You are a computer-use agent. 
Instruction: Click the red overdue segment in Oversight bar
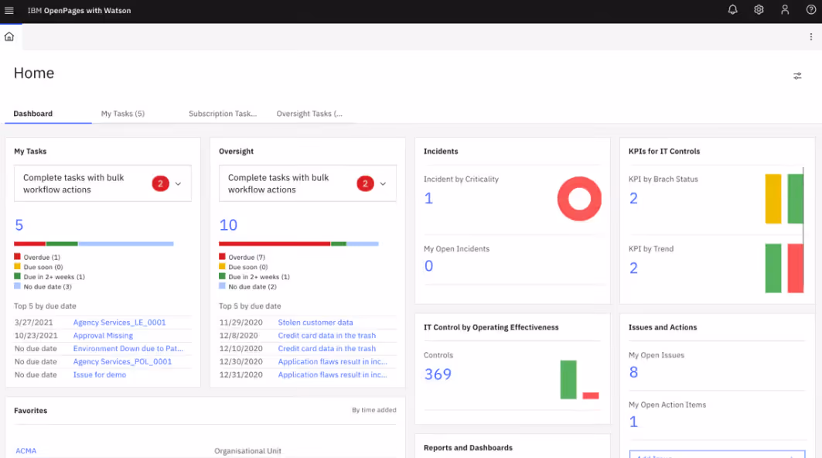275,244
